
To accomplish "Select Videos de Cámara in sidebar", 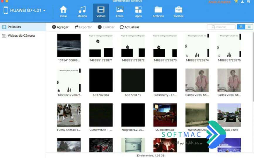I will tap(23, 36).
